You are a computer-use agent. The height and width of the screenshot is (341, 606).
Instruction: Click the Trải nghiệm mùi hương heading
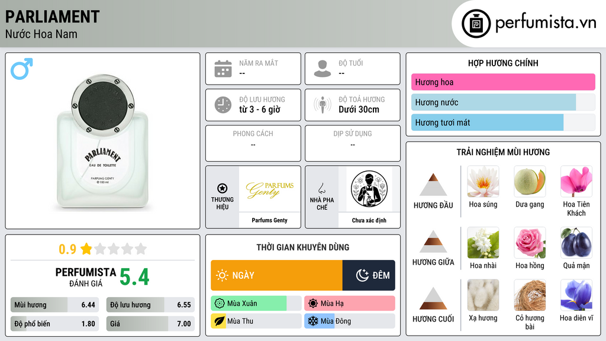503,152
